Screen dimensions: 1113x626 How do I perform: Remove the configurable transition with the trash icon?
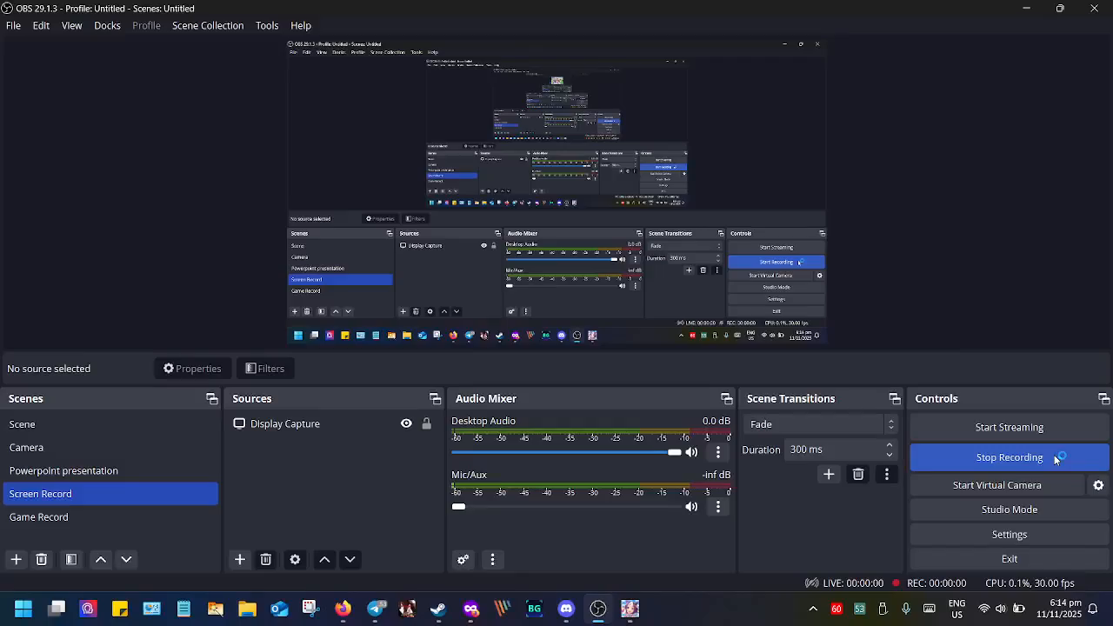click(x=858, y=475)
